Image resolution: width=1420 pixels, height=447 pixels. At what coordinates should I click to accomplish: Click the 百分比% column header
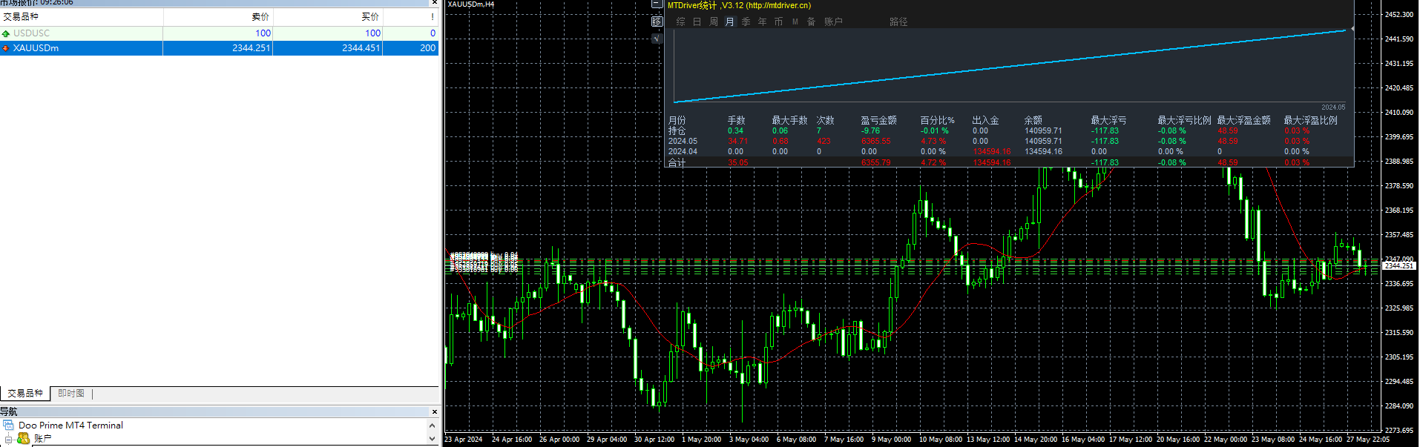pyautogui.click(x=938, y=120)
